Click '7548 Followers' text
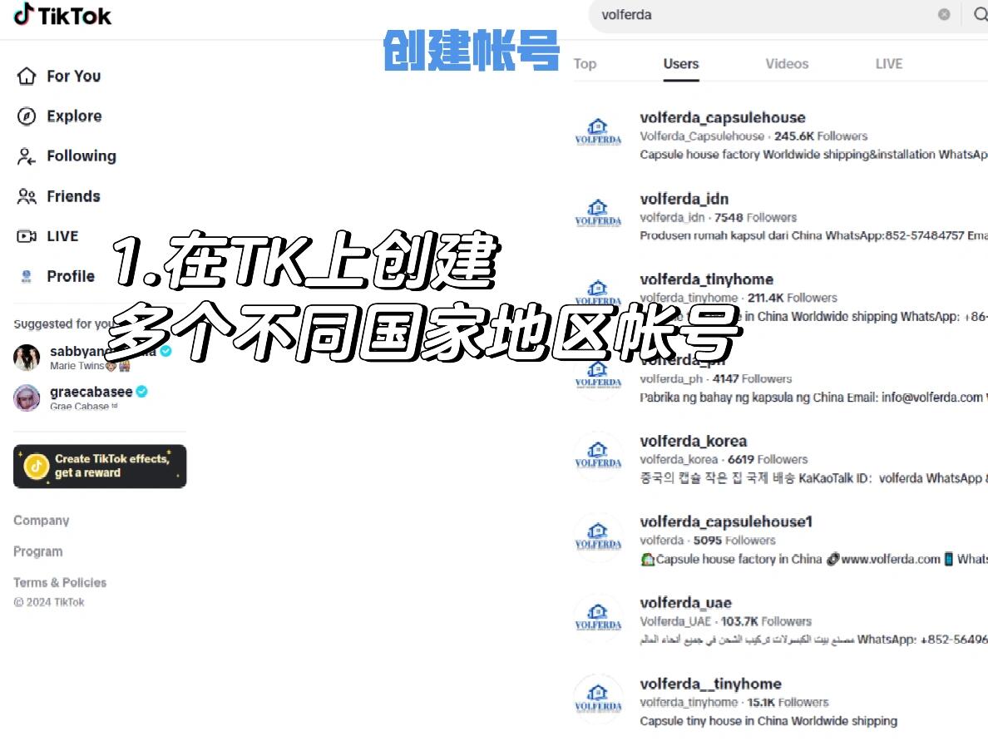This screenshot has height=741, width=988. [x=755, y=217]
